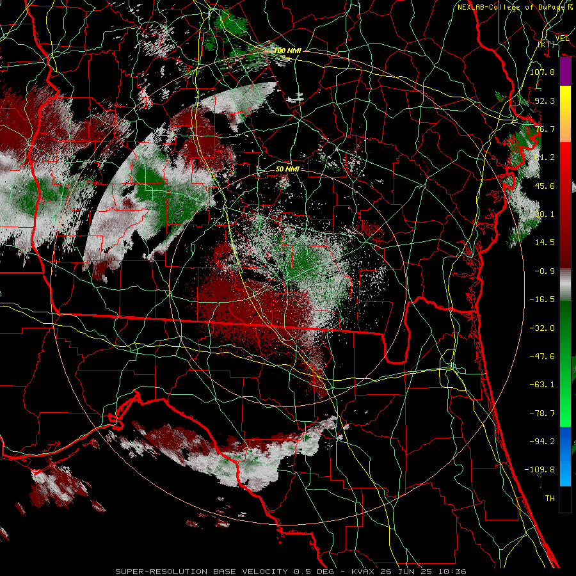Click the "0.5 DEG" elevation angle text

click(314, 572)
